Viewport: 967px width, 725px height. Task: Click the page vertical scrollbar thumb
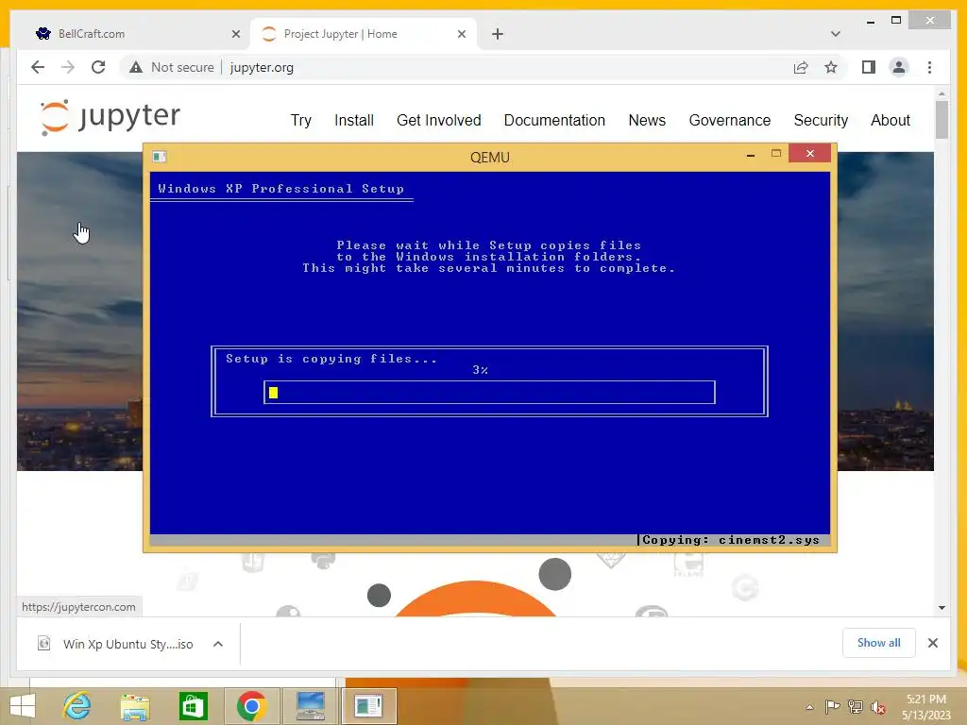[x=942, y=120]
